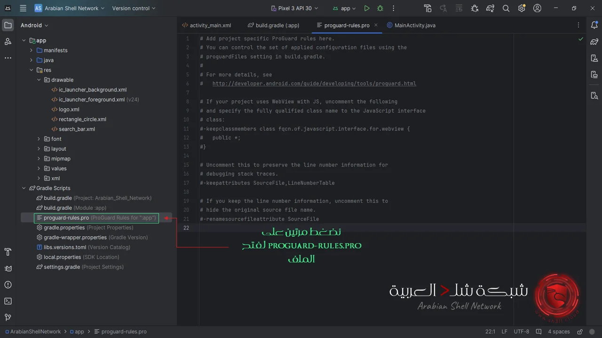Open the Arabian Shell Network project dropdown

pos(69,8)
